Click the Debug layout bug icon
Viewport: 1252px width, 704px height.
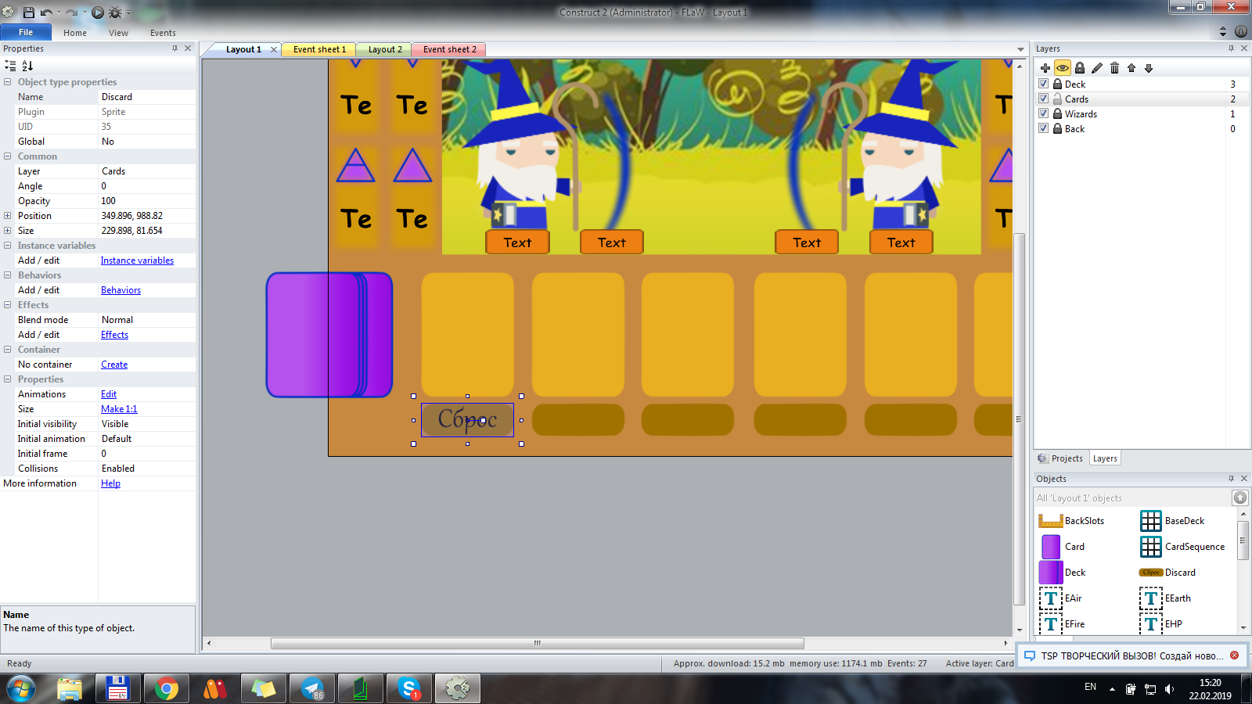pos(115,13)
